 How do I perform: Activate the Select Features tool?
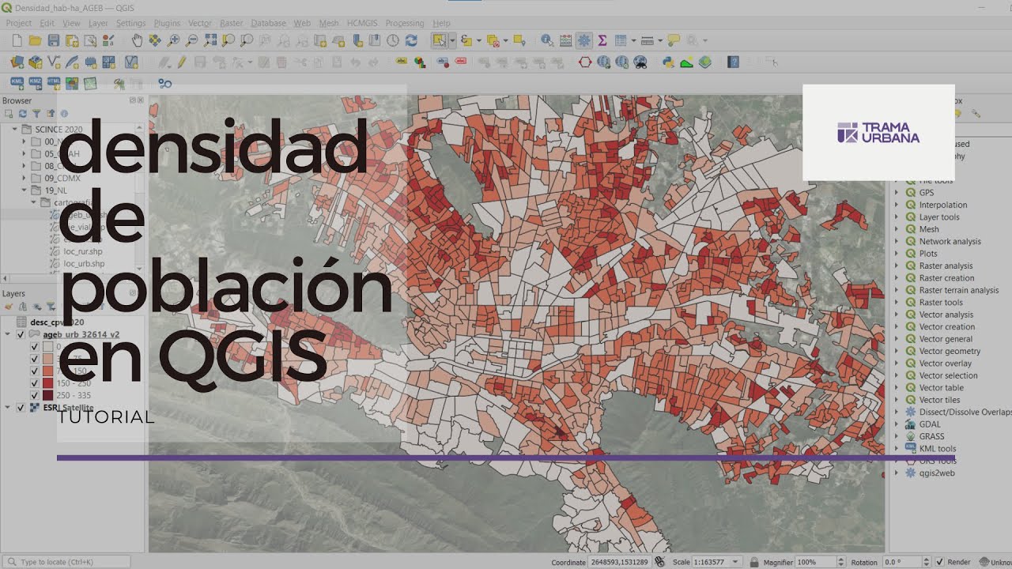pos(438,40)
